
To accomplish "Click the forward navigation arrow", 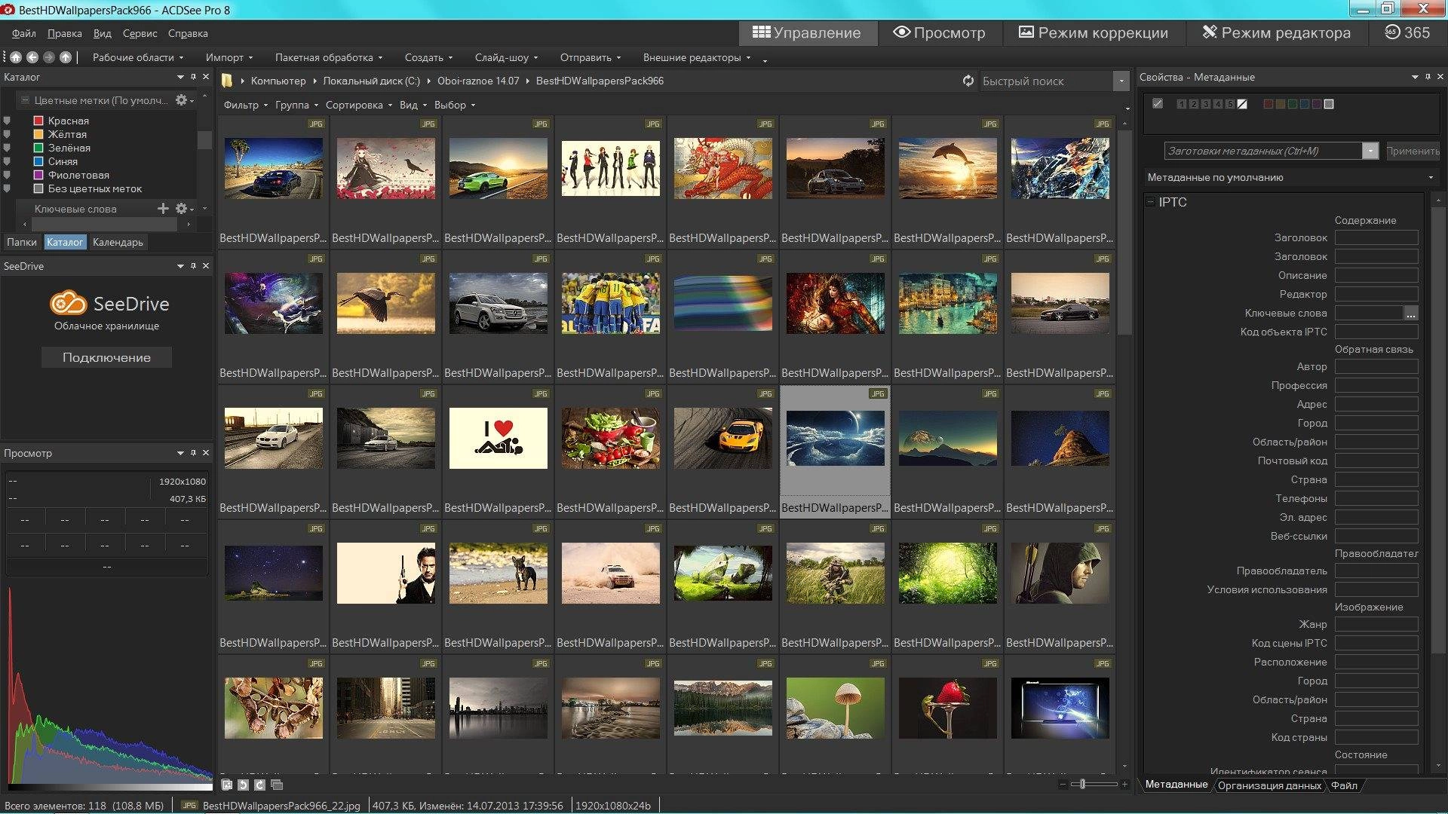I will (49, 57).
